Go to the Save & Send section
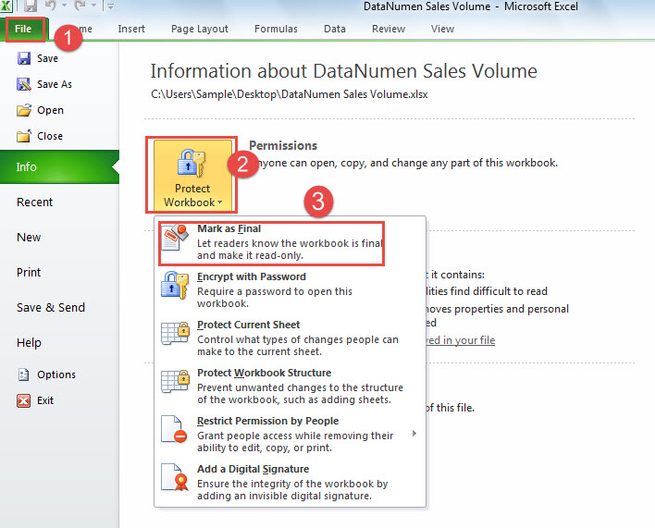655x528 pixels. point(50,307)
